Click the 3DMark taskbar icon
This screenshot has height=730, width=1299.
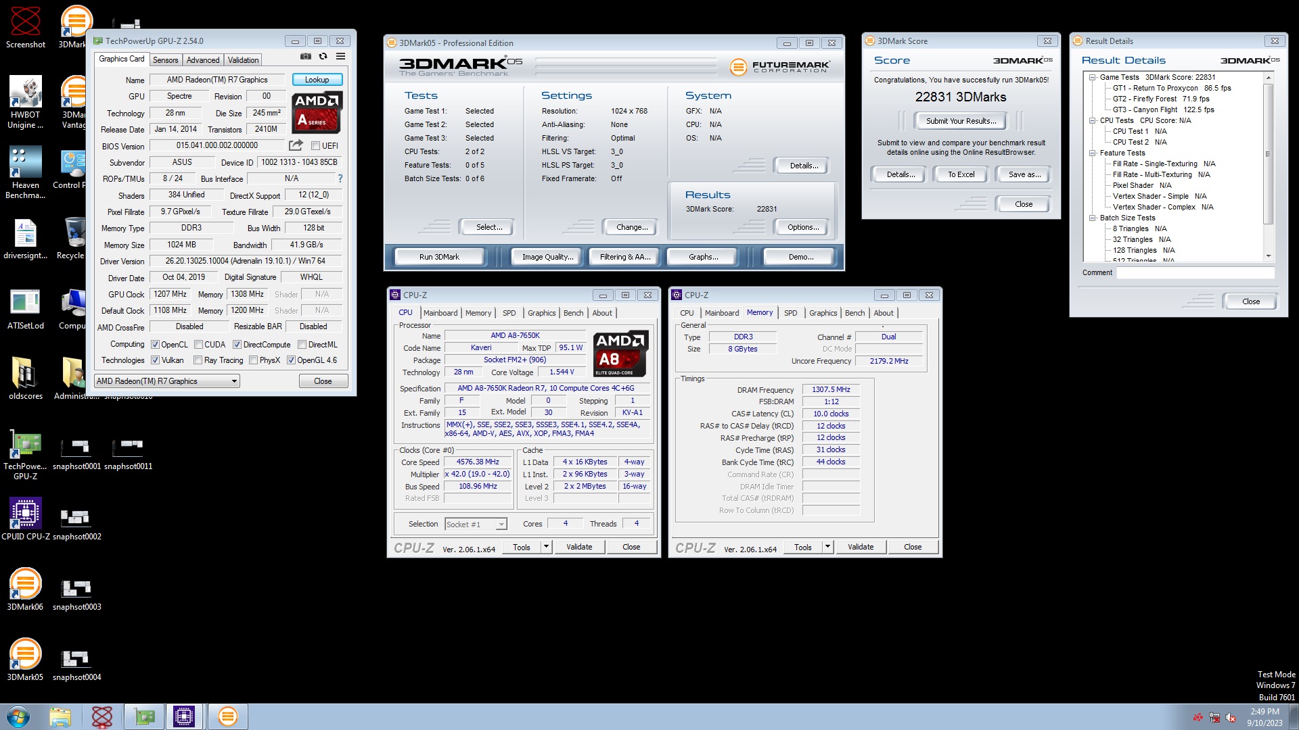tap(228, 716)
